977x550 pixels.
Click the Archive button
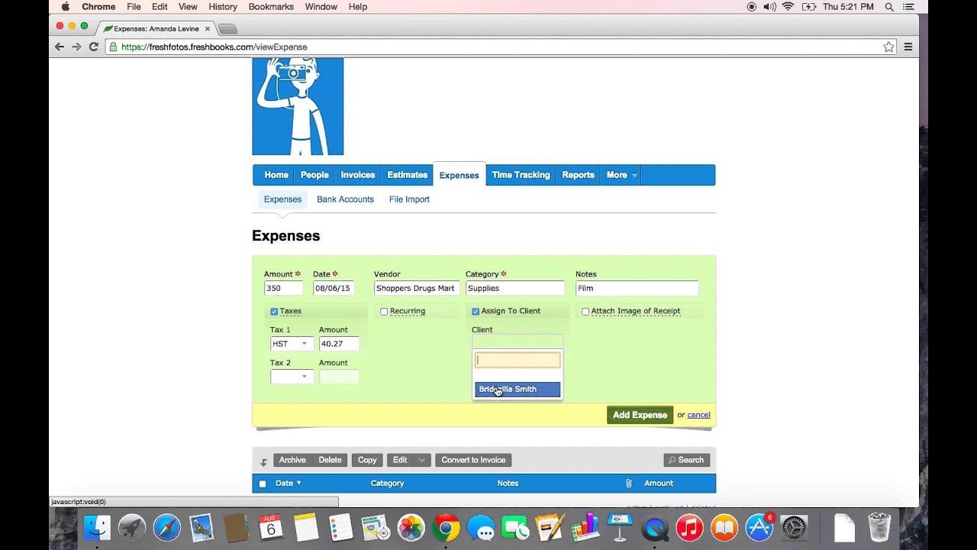pos(292,460)
